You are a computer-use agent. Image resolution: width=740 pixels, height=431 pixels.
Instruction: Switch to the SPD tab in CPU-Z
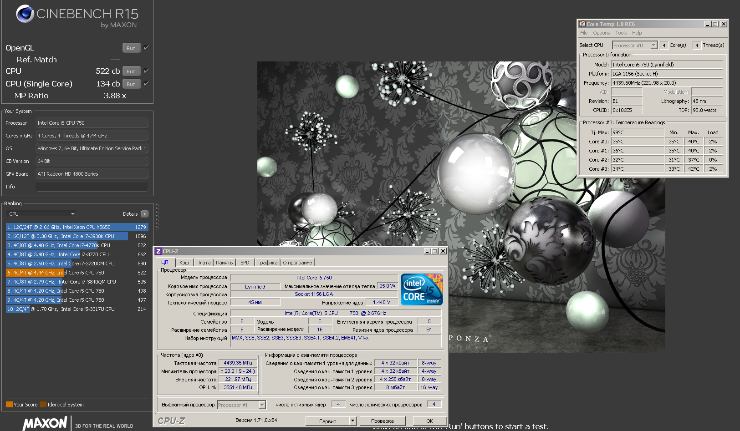coord(245,263)
